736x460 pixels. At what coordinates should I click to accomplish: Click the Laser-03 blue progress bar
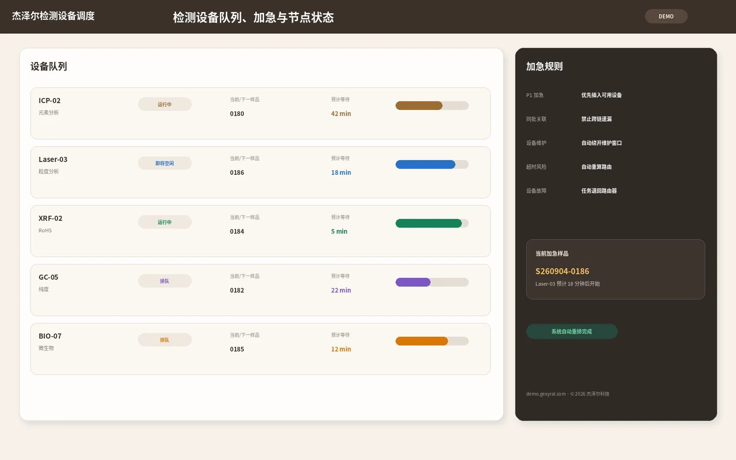pos(432,165)
